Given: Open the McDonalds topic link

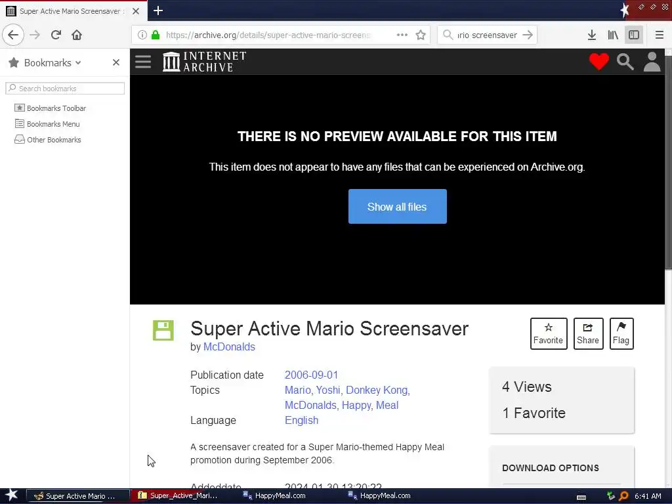Looking at the screenshot, I should tap(312, 405).
